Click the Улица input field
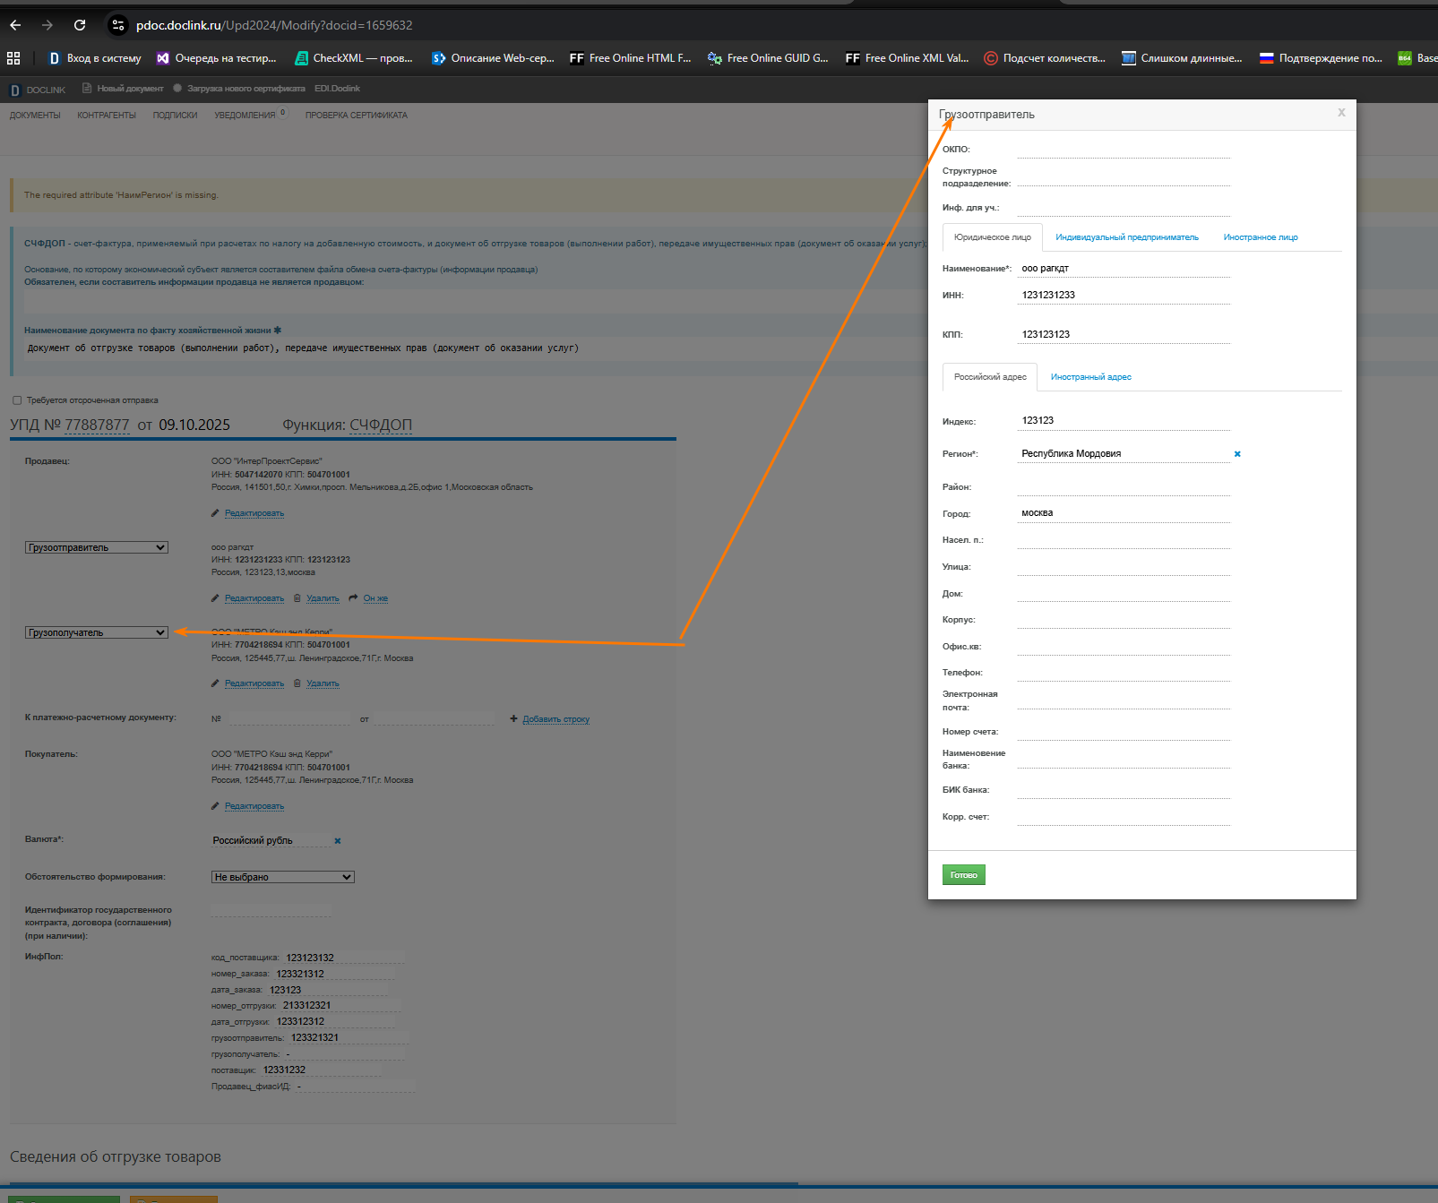The width and height of the screenshot is (1438, 1203). point(1124,567)
